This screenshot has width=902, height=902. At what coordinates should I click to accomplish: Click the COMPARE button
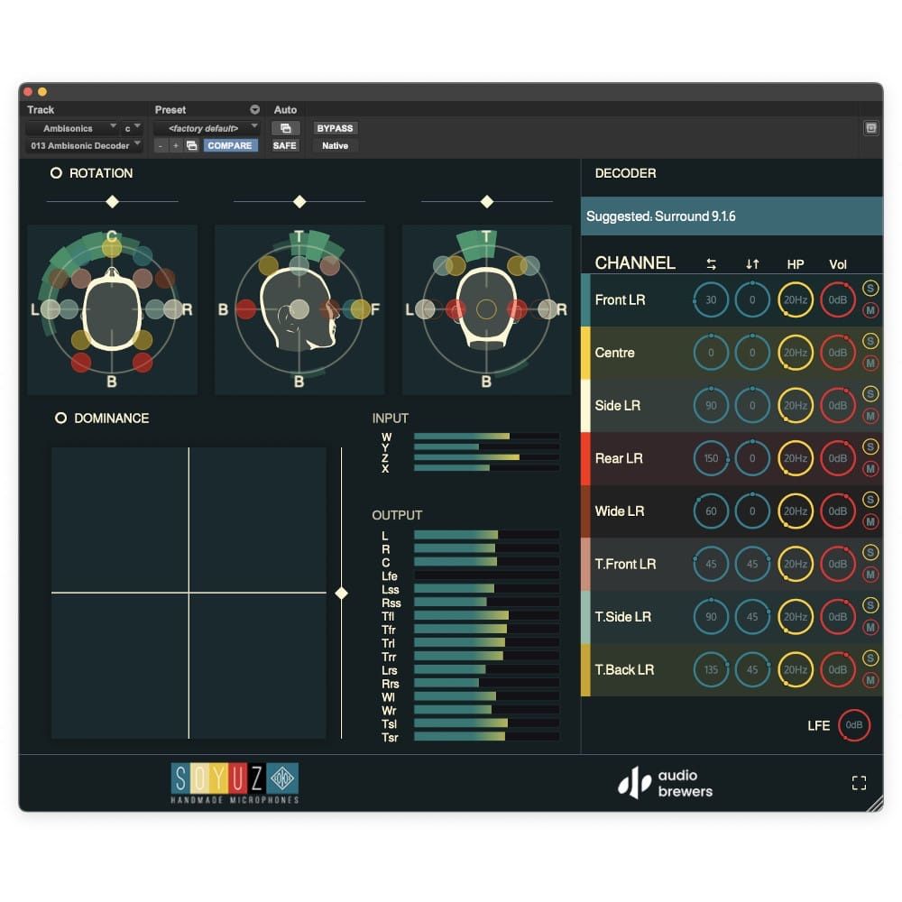coord(229,145)
